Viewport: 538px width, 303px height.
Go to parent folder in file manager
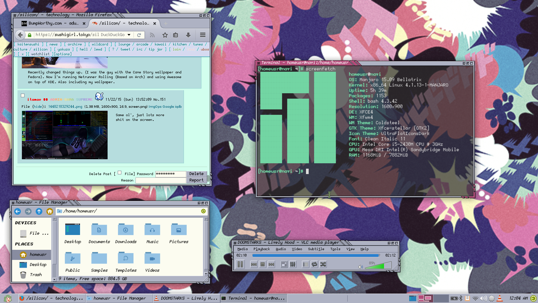39,211
